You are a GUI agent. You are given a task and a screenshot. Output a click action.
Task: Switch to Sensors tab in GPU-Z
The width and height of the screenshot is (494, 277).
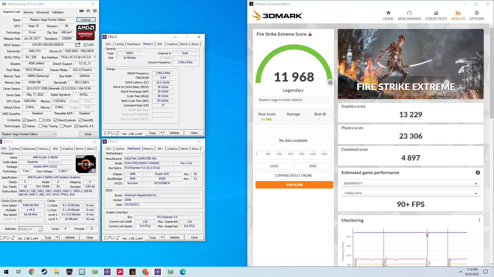coord(28,12)
